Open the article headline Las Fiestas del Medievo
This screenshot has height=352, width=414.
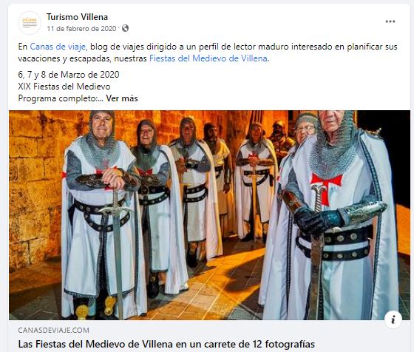[x=166, y=344]
